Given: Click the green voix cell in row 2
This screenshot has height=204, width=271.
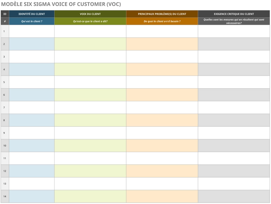Looking at the screenshot, I should (x=90, y=44).
